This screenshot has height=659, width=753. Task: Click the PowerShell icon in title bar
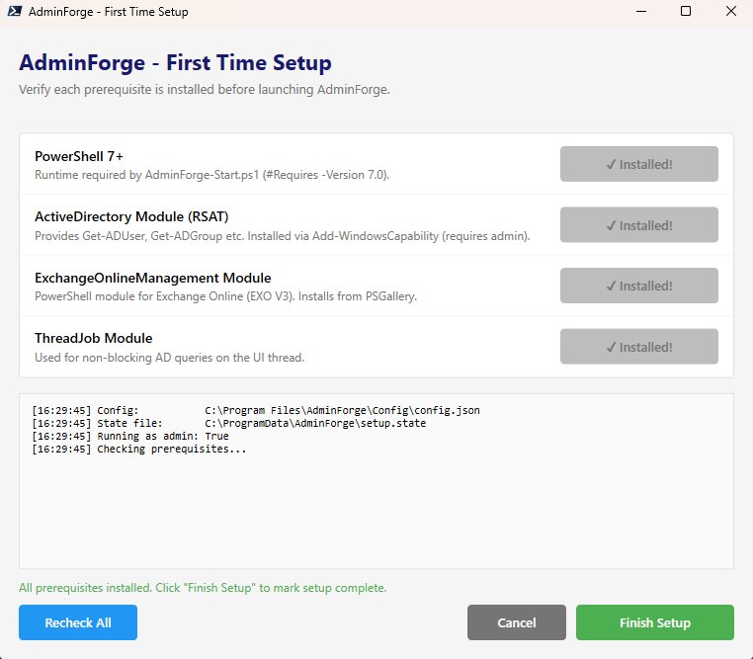click(15, 11)
